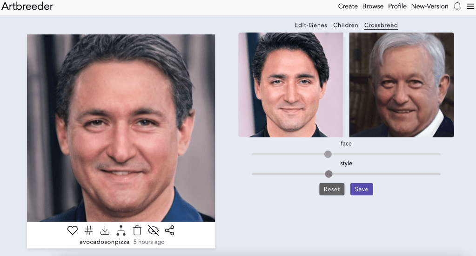Open notifications bell icon
The width and height of the screenshot is (476, 256).
457,6
